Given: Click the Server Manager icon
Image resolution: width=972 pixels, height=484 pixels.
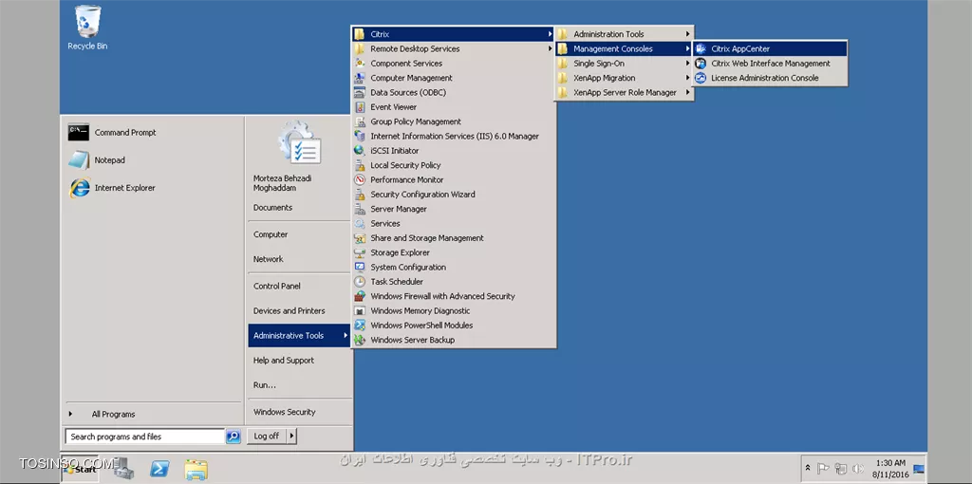Looking at the screenshot, I should [360, 209].
